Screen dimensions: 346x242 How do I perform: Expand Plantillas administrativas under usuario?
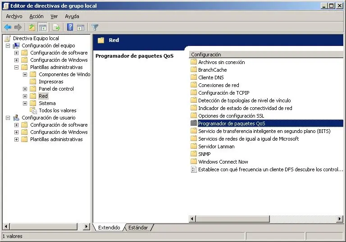16,140
